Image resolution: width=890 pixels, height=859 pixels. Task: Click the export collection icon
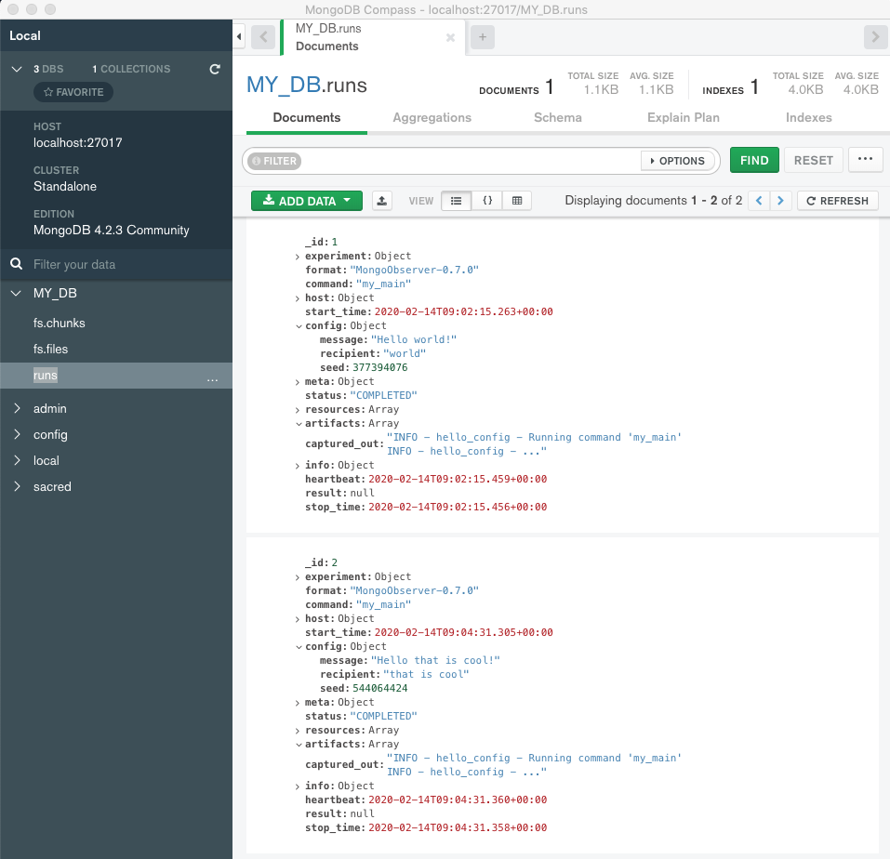click(382, 201)
